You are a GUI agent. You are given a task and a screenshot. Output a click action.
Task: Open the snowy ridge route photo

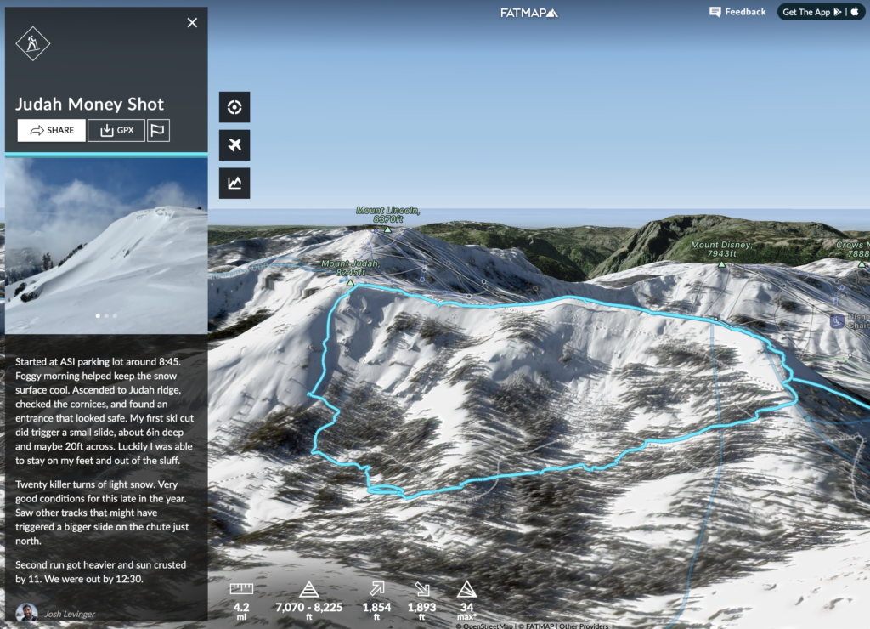106,246
